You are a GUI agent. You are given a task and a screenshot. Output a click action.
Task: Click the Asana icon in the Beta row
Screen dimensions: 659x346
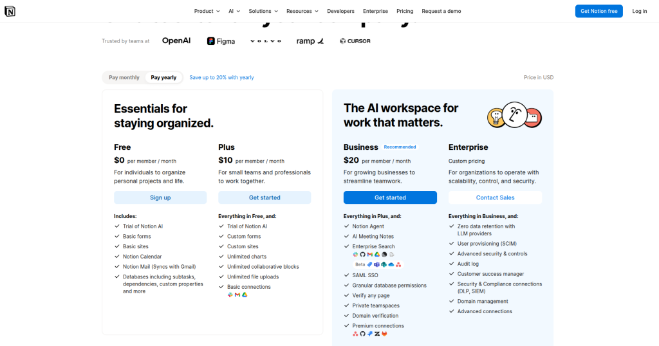[398, 264]
